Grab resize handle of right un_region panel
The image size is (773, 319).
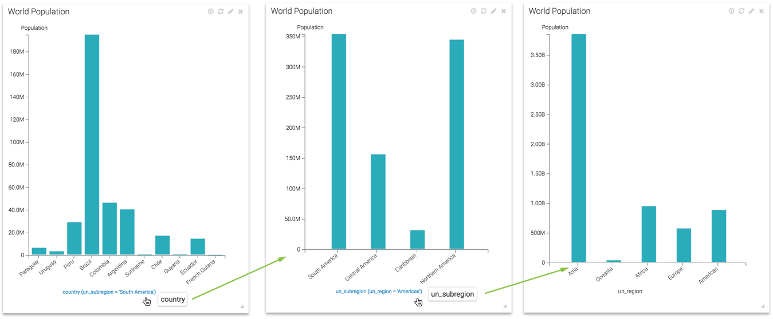[763, 306]
